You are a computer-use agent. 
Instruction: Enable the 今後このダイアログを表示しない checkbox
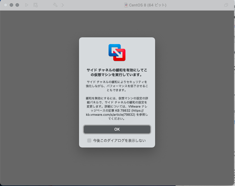pos(89,141)
